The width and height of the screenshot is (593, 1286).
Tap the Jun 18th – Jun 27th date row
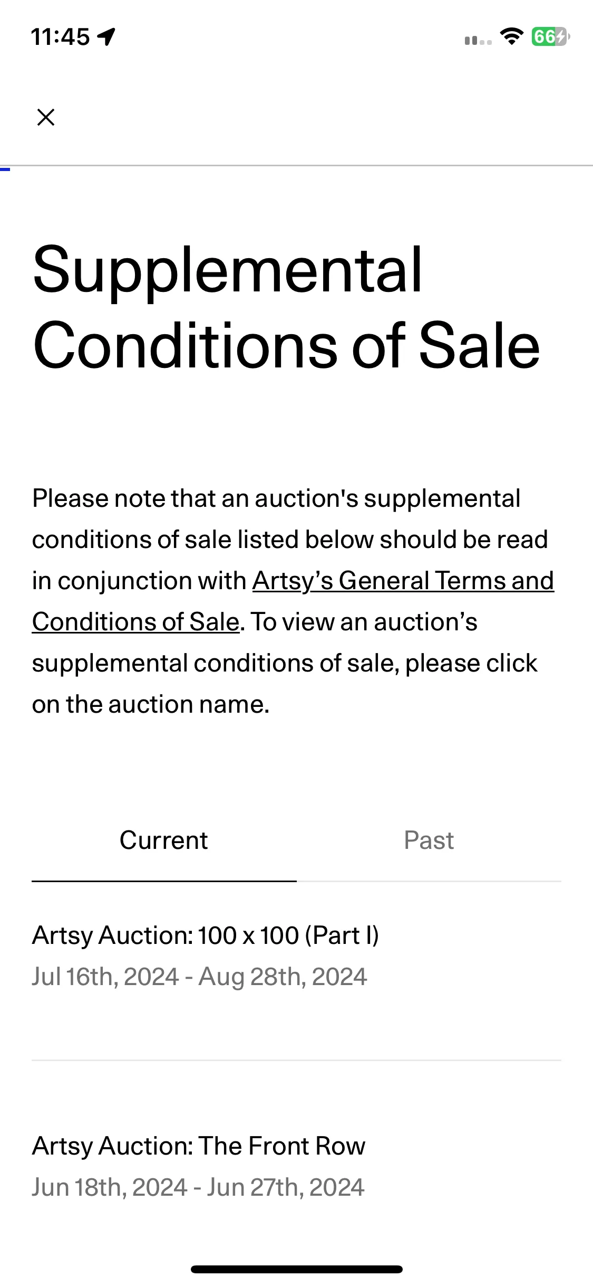tap(198, 1187)
